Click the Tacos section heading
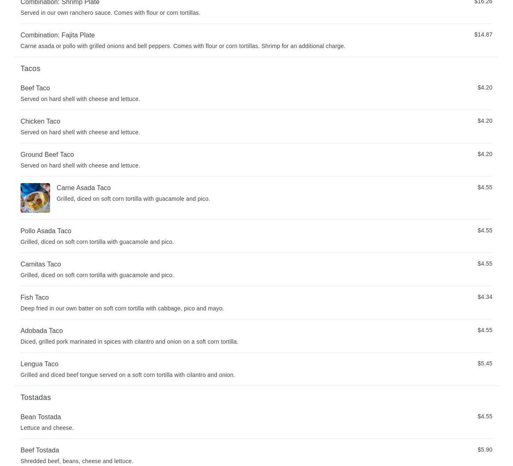This screenshot has height=466, width=513. pos(30,69)
